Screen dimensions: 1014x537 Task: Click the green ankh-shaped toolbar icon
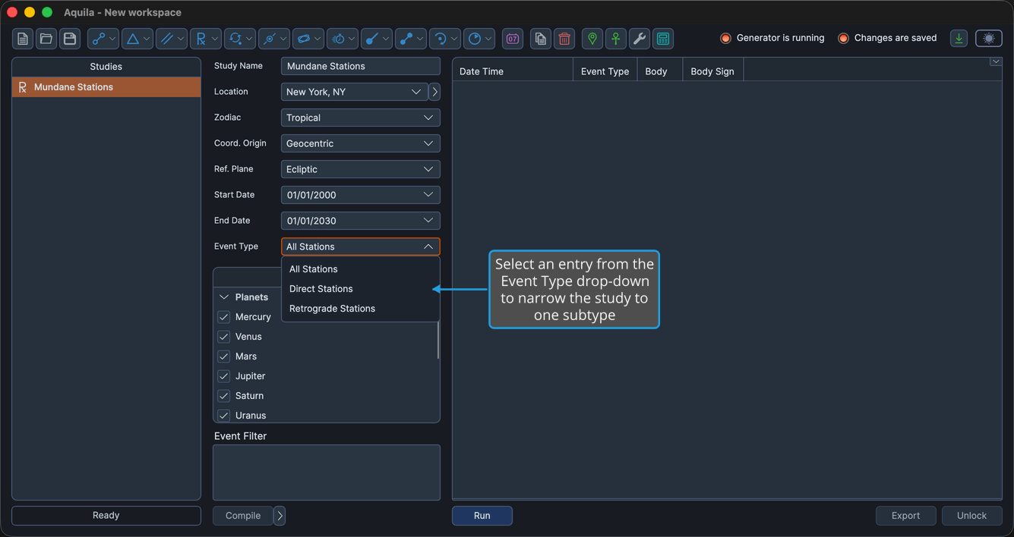pyautogui.click(x=616, y=39)
